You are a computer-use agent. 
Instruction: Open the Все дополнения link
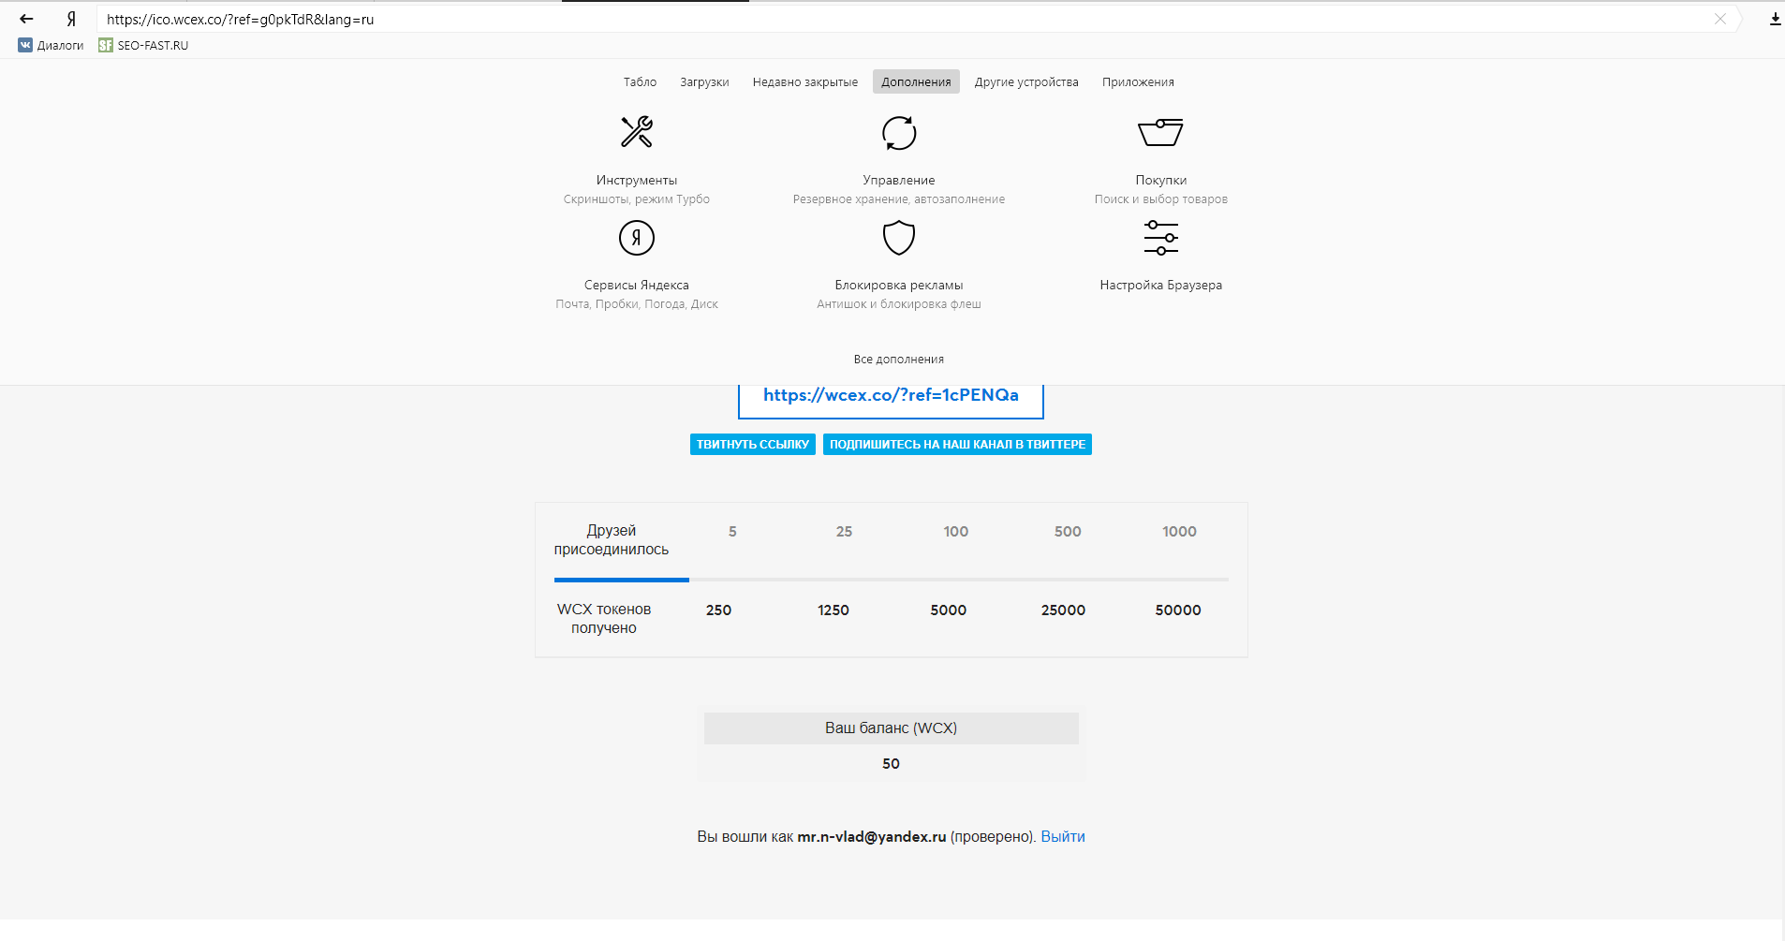coord(899,360)
